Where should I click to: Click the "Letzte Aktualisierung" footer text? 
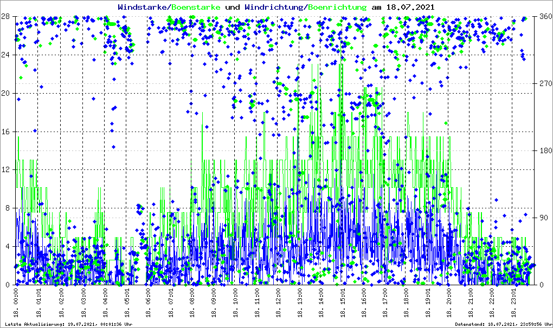[x=68, y=324]
